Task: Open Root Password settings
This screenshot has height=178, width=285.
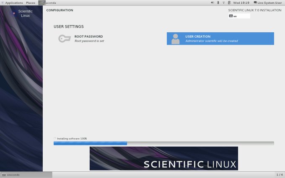Action: pos(88,39)
